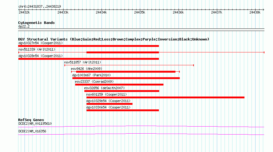Click the red bar for dgv10328n54
This screenshot has height=152, width=273.
pyautogui.click(x=88, y=59)
